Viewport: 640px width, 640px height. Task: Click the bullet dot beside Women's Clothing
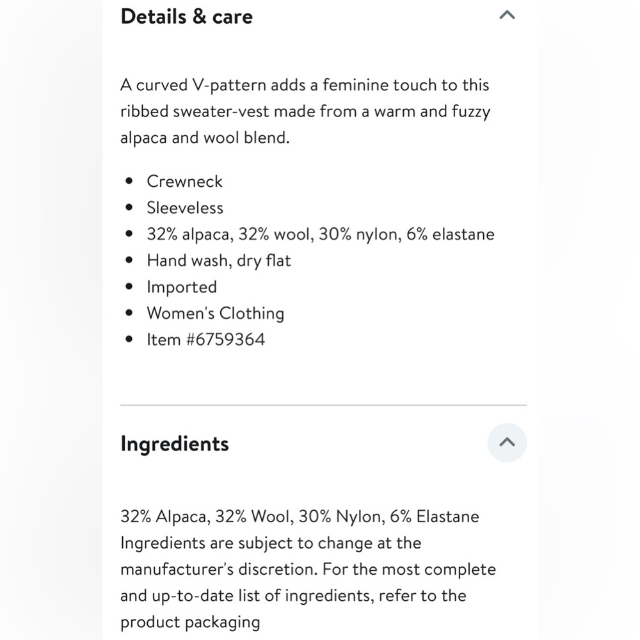click(129, 313)
